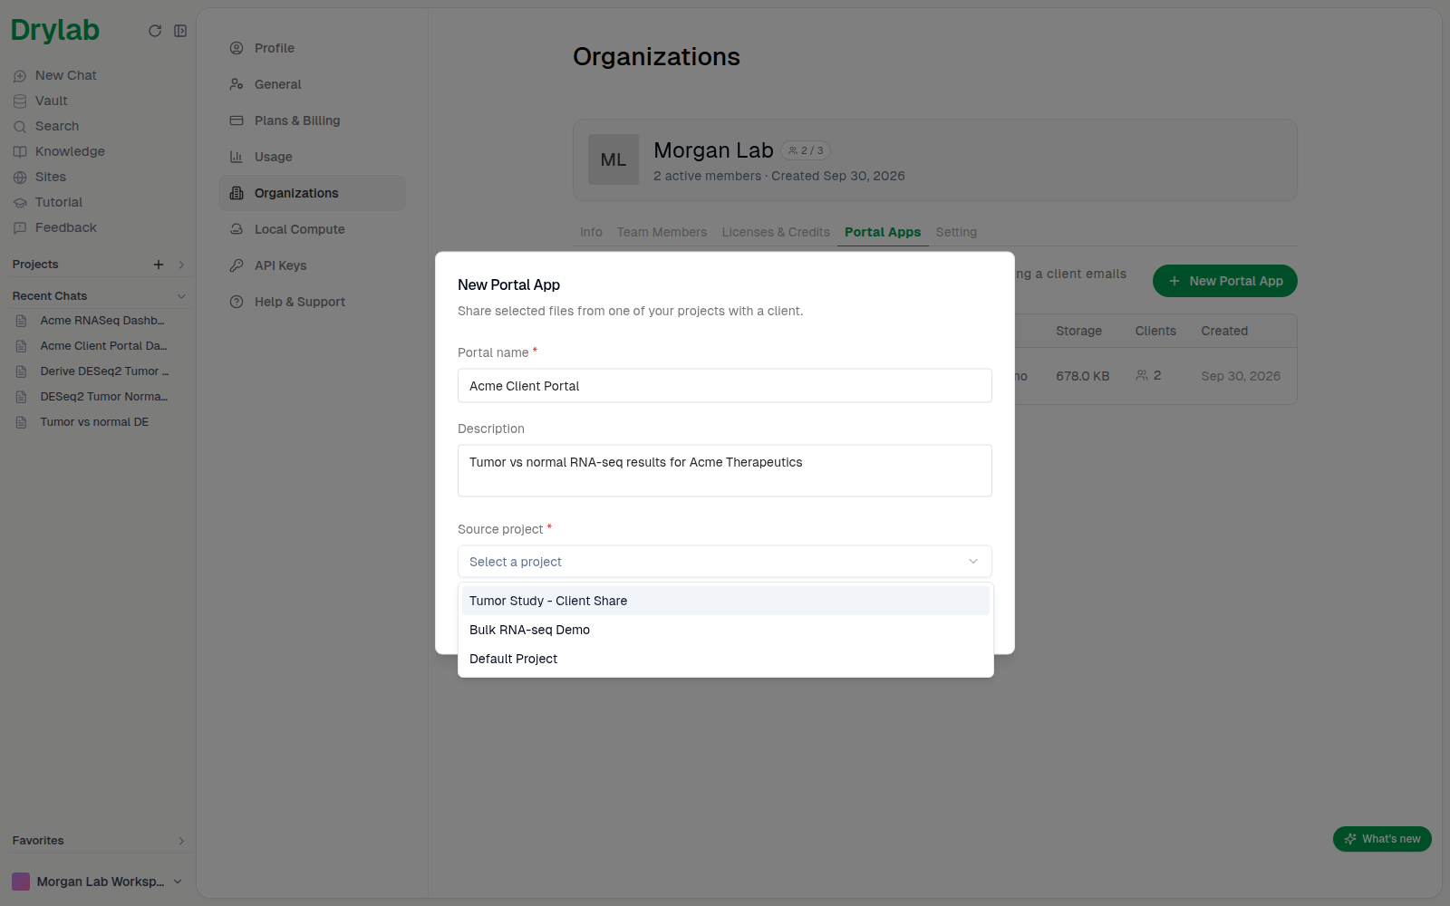Select Organizations in settings menu

pos(312,193)
